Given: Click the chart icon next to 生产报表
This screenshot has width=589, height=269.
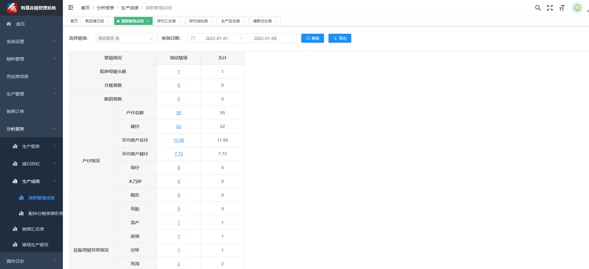Looking at the screenshot, I should (15, 146).
